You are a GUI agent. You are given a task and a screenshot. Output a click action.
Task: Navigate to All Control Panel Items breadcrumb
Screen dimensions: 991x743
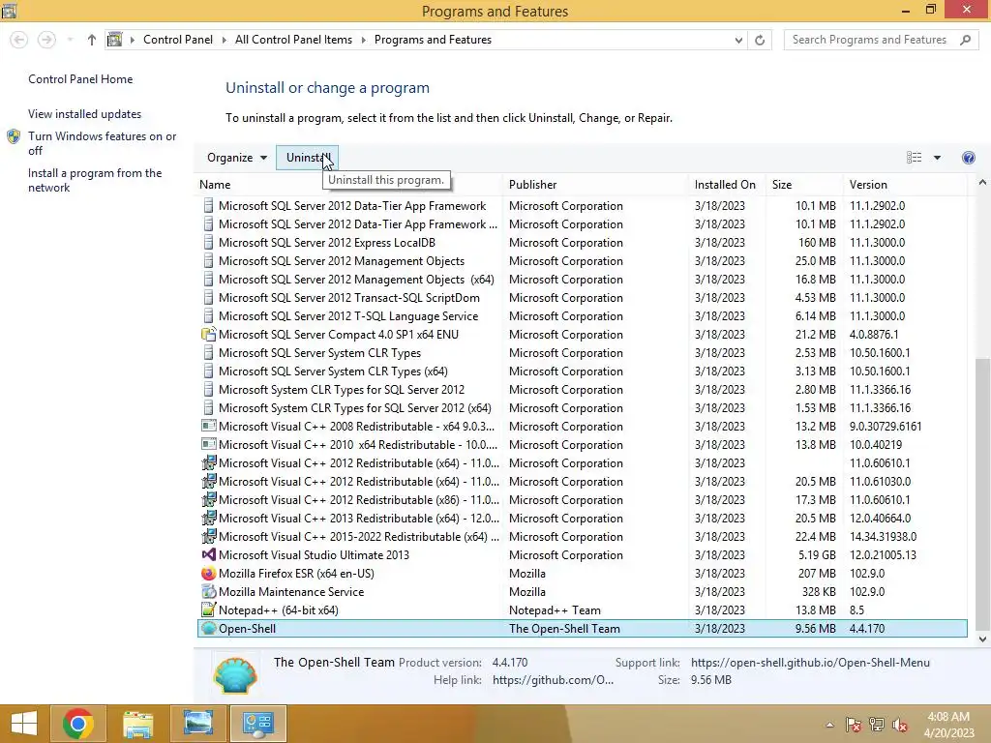point(293,40)
